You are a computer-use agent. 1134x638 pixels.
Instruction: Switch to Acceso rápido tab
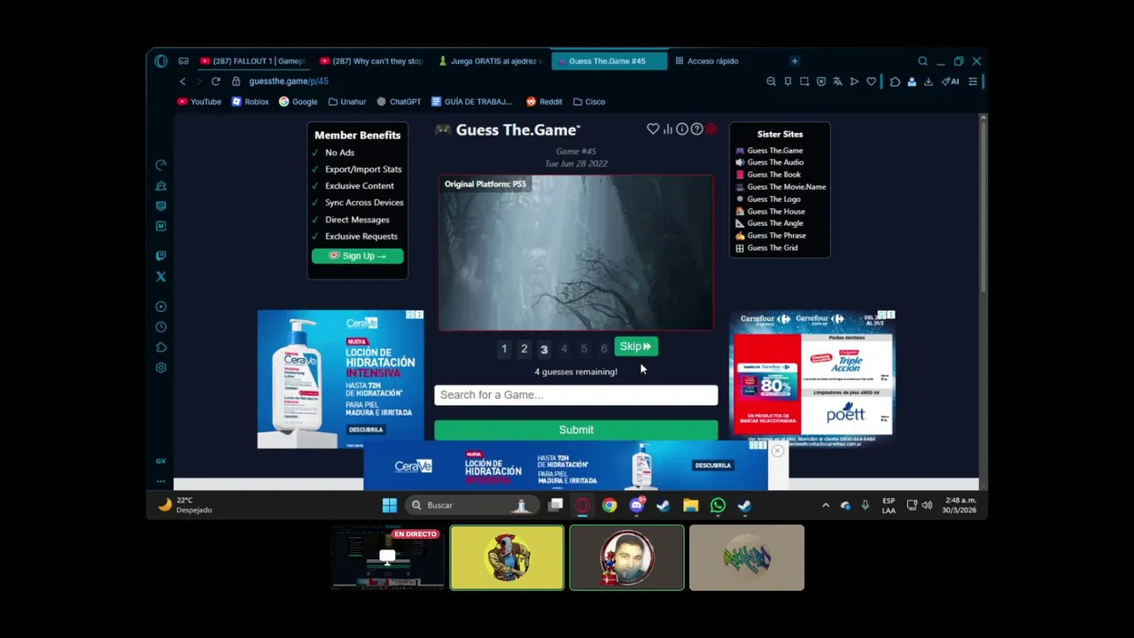point(706,61)
